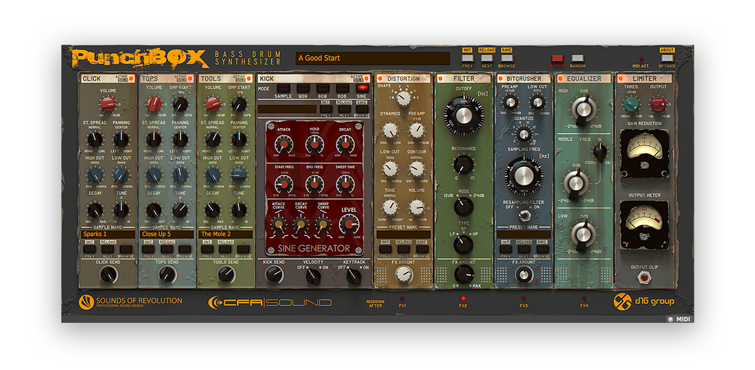Click the RANDOM button
Image resolution: width=755 pixels, height=370 pixels.
(577, 58)
